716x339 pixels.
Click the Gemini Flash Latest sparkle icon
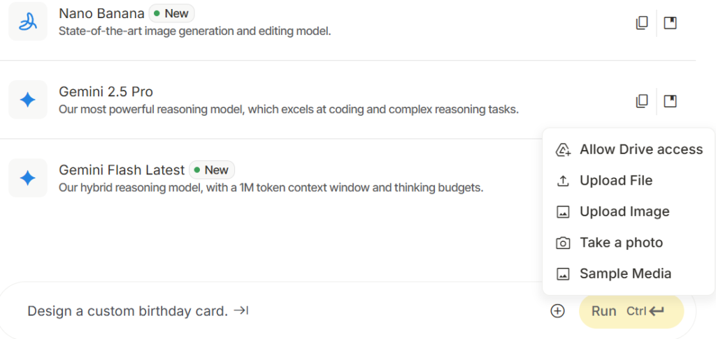[x=27, y=178]
